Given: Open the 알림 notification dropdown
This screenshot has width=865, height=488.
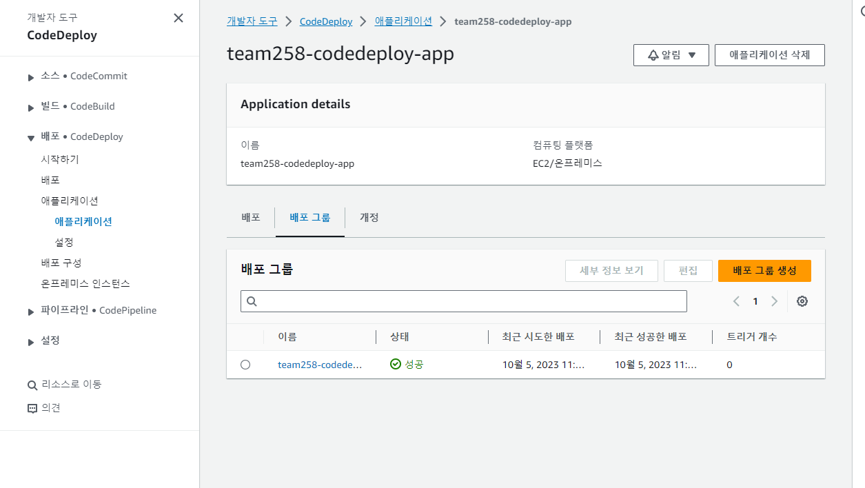Looking at the screenshot, I should (671, 55).
